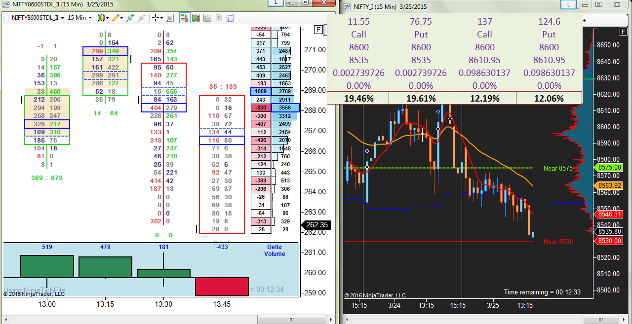The width and height of the screenshot is (632, 324).
Task: Click the 8610.95 value under 137
Action: [485, 60]
